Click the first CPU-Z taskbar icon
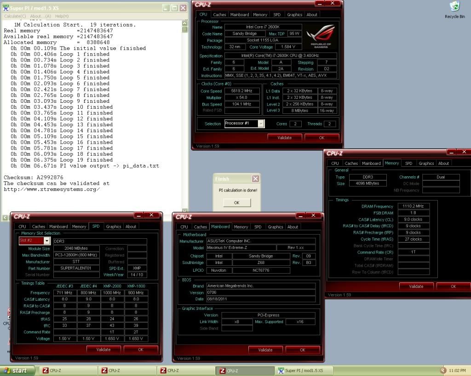Image resolution: width=471 pixels, height=376 pixels. (x=46, y=370)
